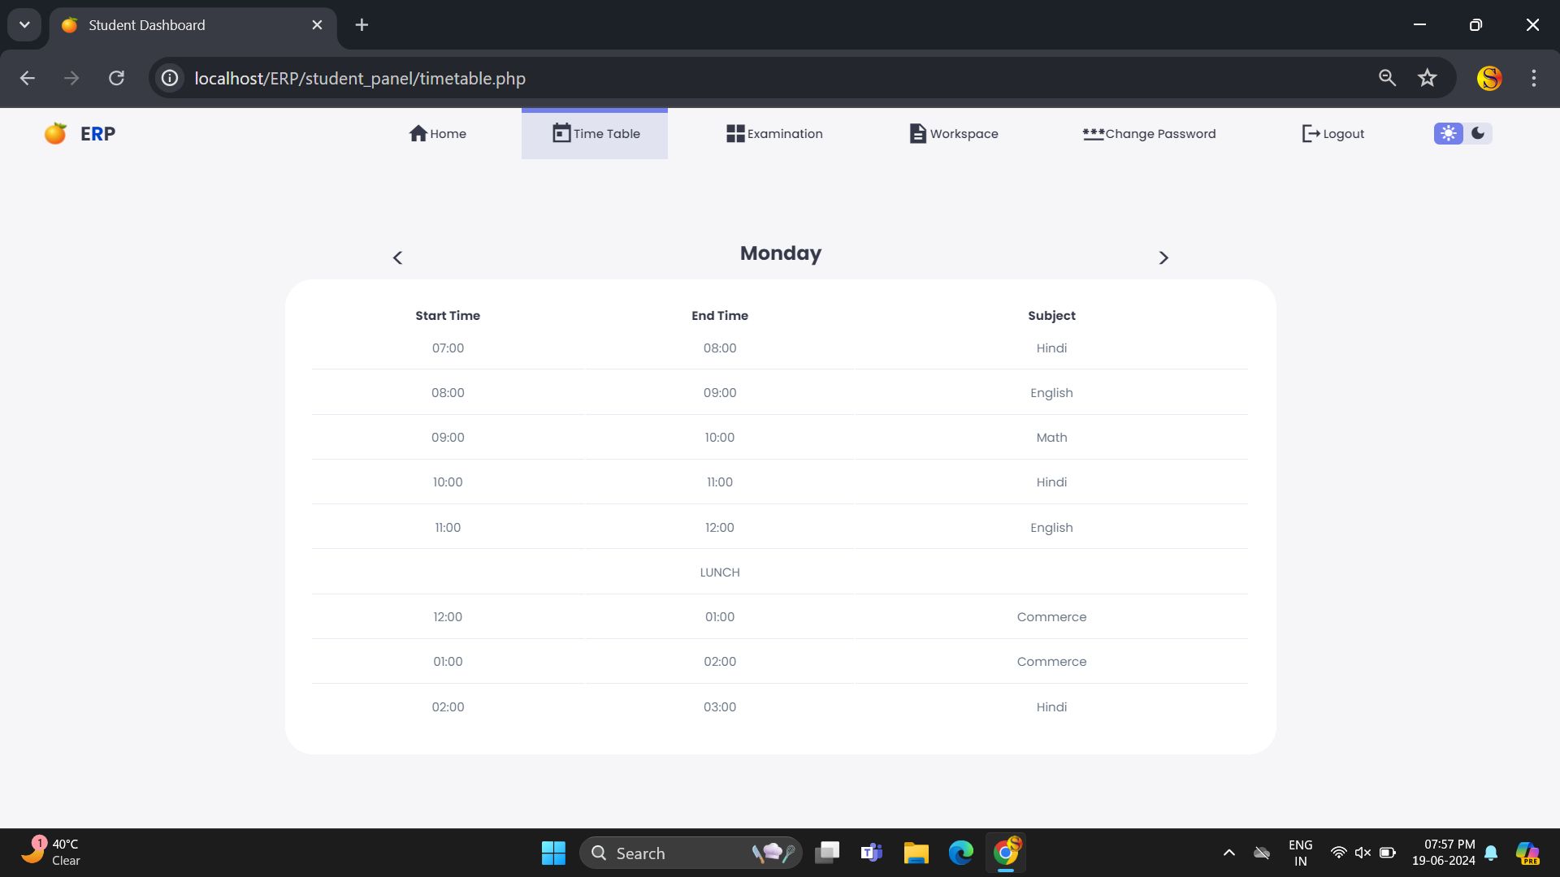Open the Change Password menu item
1560x877 pixels.
[x=1149, y=133]
